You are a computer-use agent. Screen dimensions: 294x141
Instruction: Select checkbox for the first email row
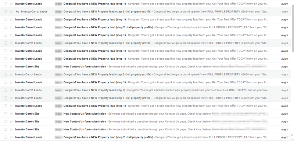point(5,4)
